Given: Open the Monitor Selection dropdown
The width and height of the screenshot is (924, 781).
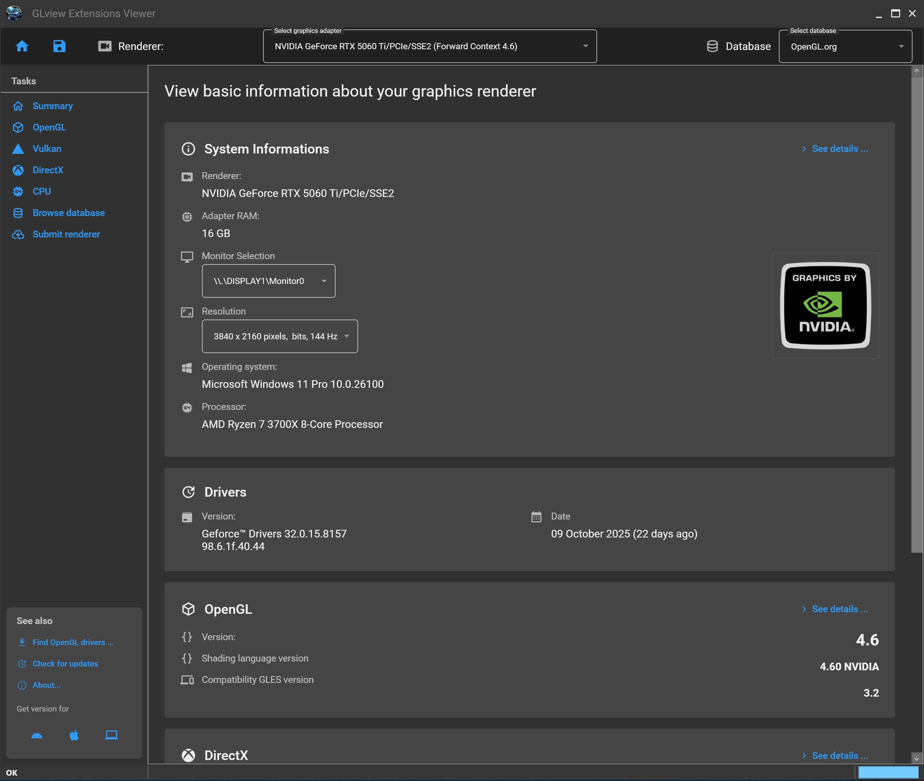Looking at the screenshot, I should (324, 281).
